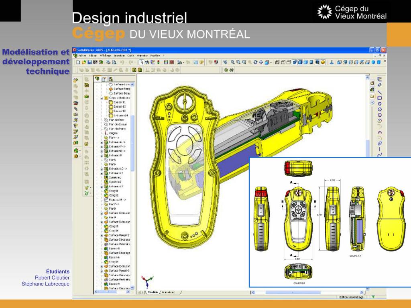Click the first Standard Views cube icon
The width and height of the screenshot is (411, 308).
click(339, 62)
